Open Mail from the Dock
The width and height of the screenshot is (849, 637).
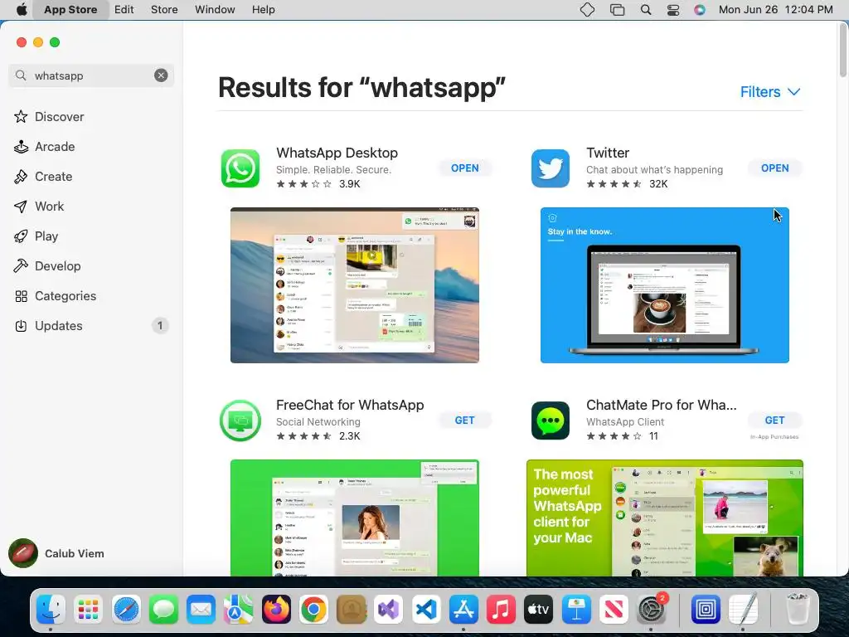pyautogui.click(x=201, y=609)
